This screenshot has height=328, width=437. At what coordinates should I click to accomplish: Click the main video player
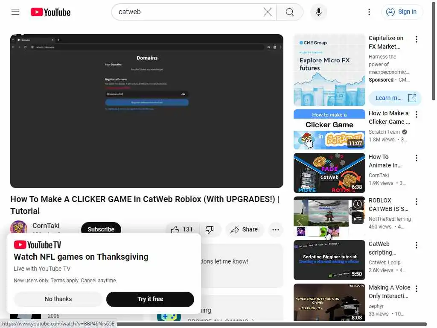click(x=147, y=111)
